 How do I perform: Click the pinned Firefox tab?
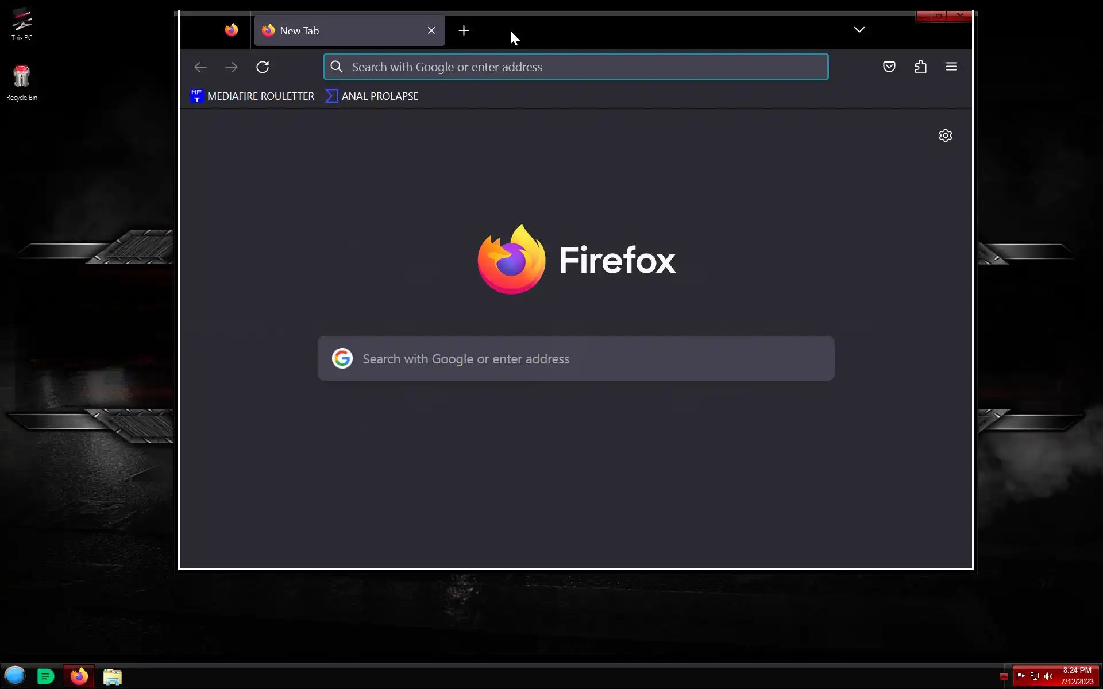point(232,30)
